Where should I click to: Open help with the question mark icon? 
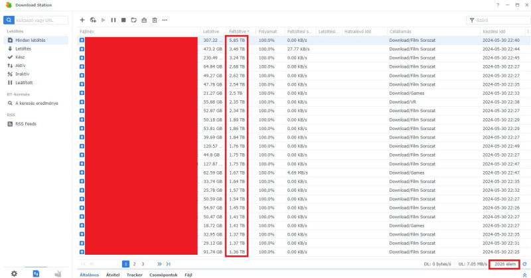pyautogui.click(x=498, y=5)
